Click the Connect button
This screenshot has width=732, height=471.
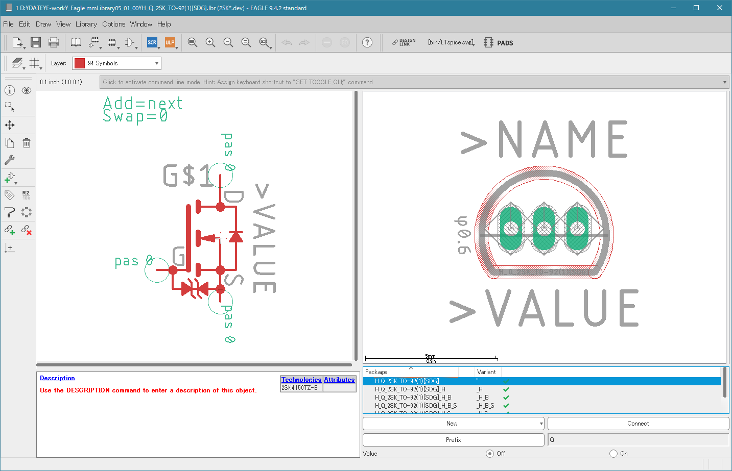pos(637,424)
